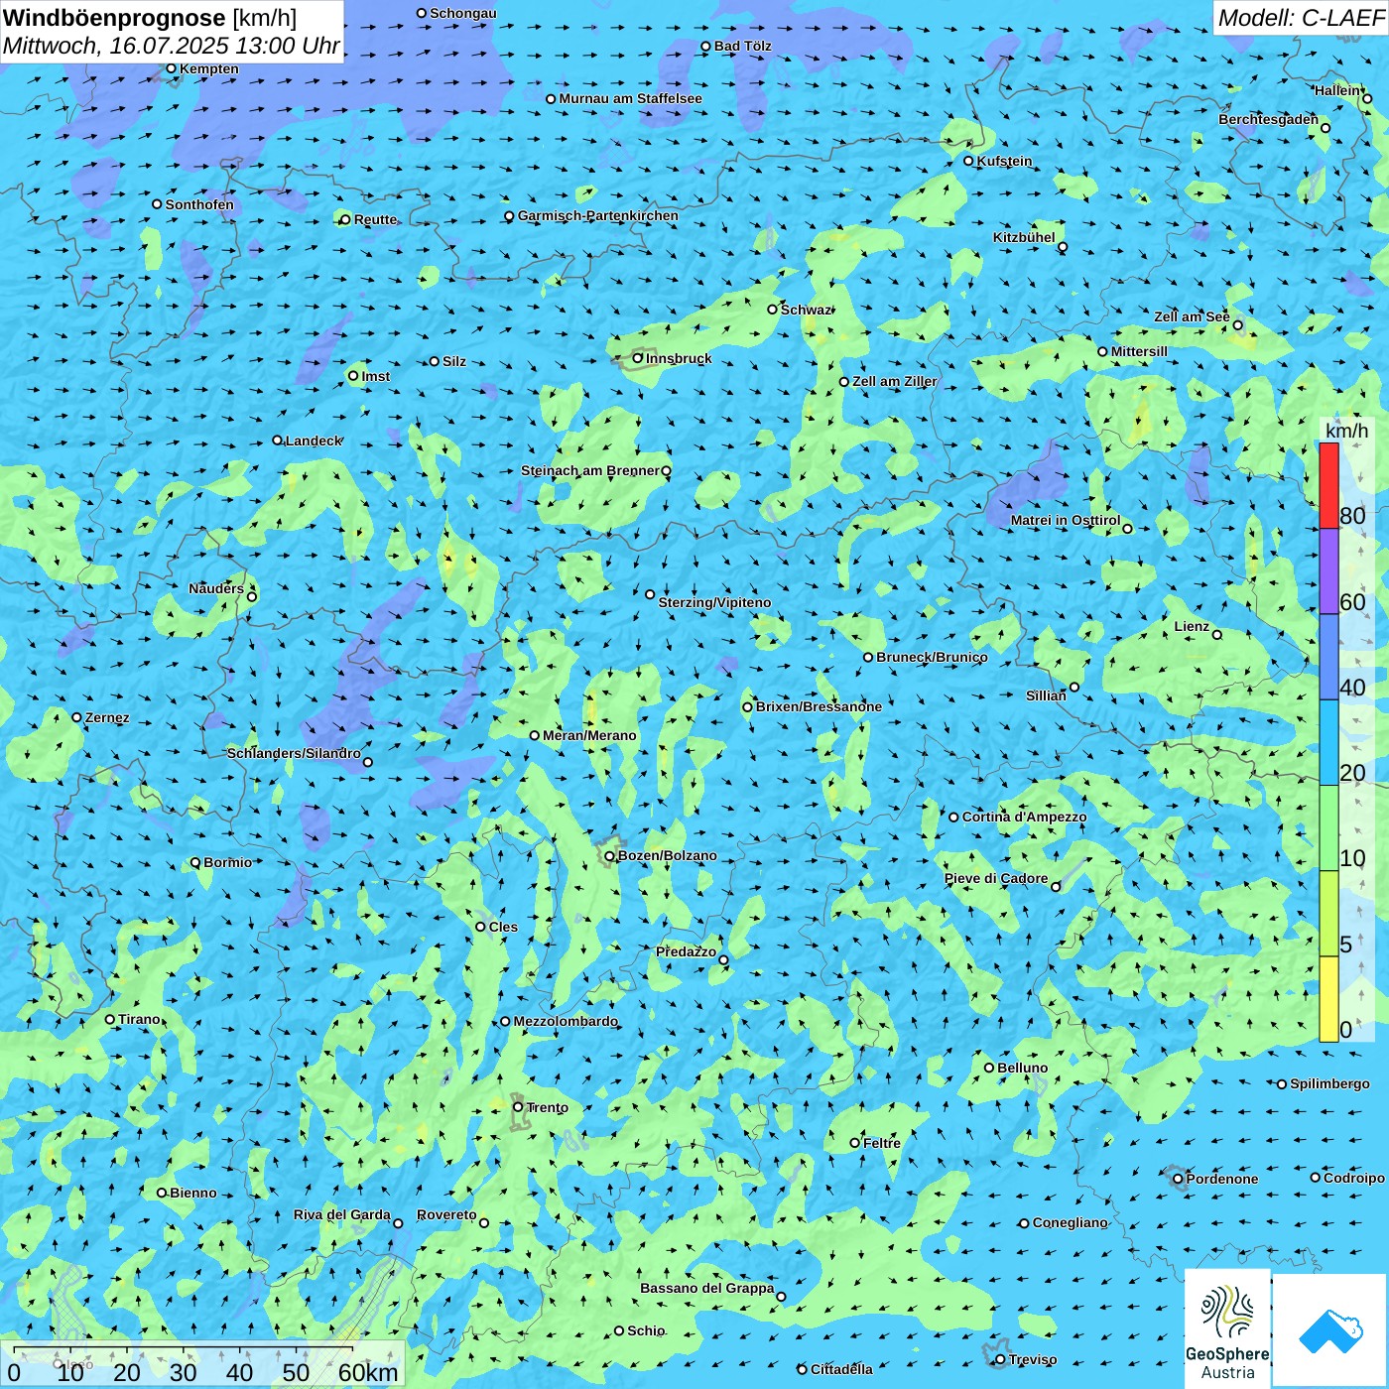1389x1389 pixels.
Task: Click the Landeck city label
Action: click(x=314, y=441)
